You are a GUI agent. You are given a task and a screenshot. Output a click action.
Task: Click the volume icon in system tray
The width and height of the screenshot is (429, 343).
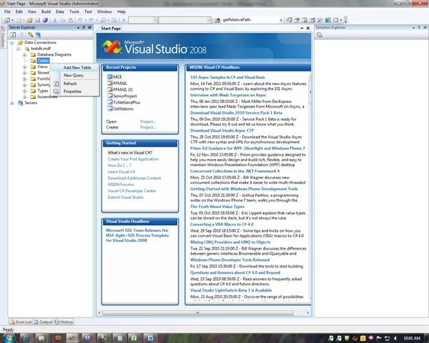395,338
